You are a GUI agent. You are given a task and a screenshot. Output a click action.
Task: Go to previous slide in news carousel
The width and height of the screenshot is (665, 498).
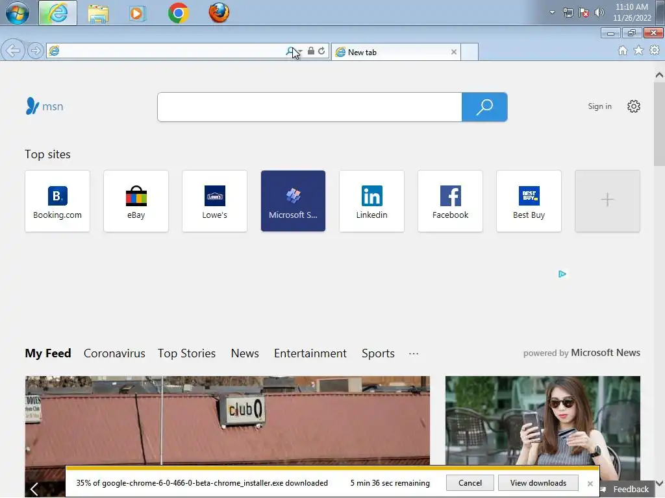coord(34,489)
